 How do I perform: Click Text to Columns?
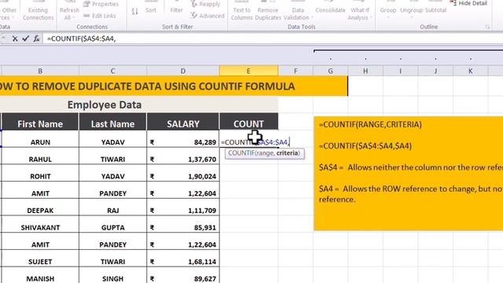(241, 11)
